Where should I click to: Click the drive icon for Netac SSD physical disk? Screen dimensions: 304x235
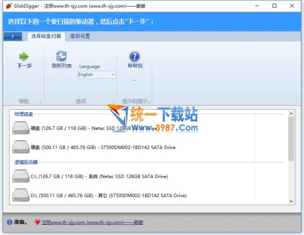click(21, 128)
